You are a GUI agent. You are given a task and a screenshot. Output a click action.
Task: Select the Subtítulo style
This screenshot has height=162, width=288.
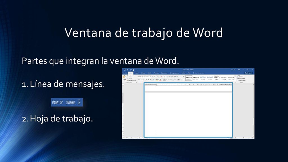coord(224,78)
